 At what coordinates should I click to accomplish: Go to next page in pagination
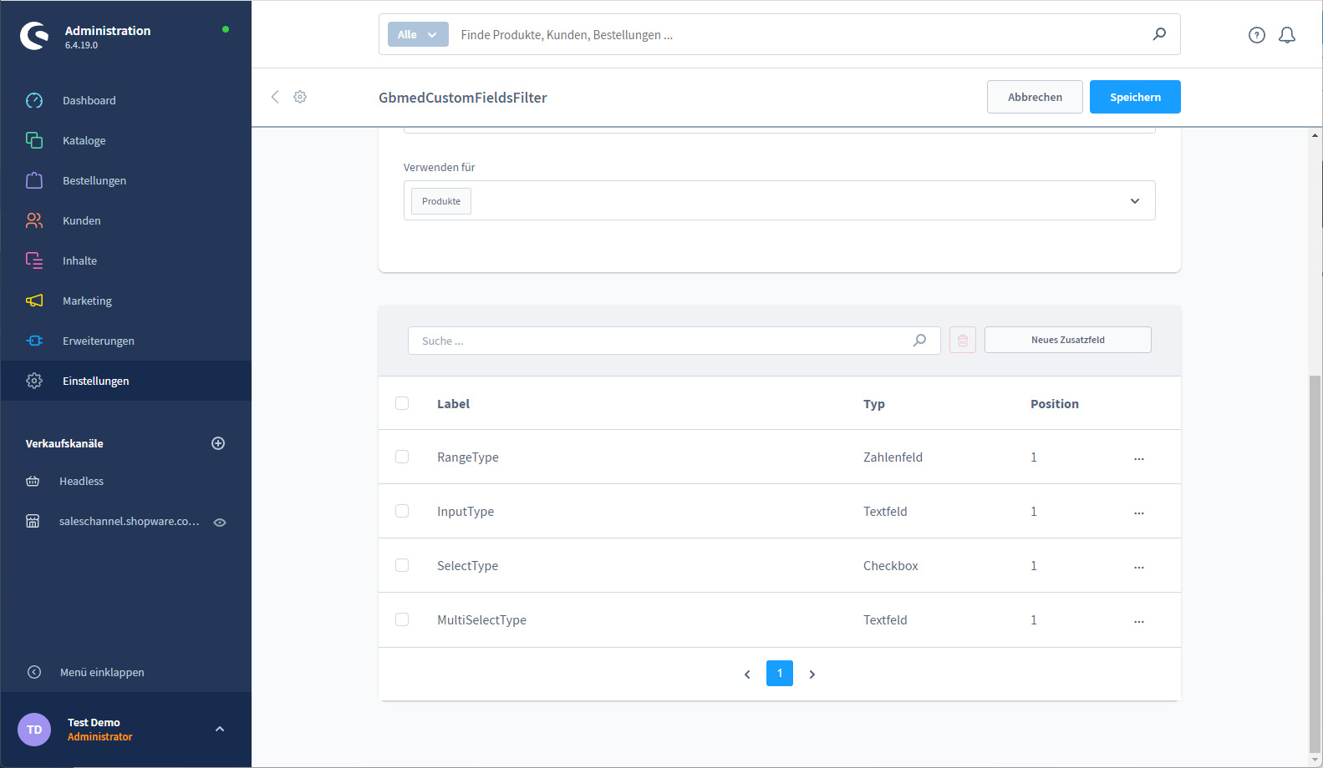tap(812, 674)
